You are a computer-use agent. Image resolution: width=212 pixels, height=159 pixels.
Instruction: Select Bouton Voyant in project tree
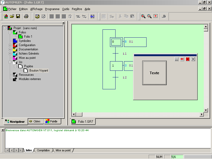pos(39,70)
